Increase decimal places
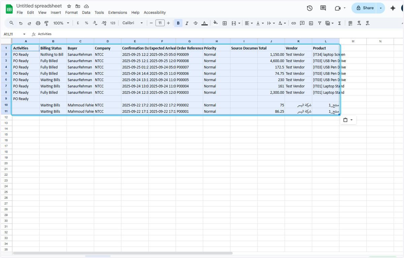Screen dimensions: 404x258 pyautogui.click(x=104, y=23)
